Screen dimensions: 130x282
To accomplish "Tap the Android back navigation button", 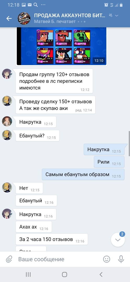I will [101, 274].
